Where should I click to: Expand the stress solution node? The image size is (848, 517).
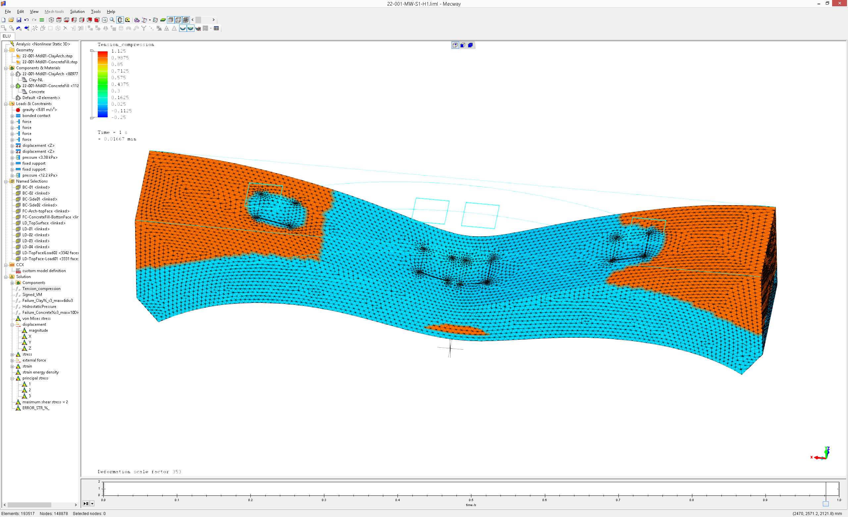[12, 355]
